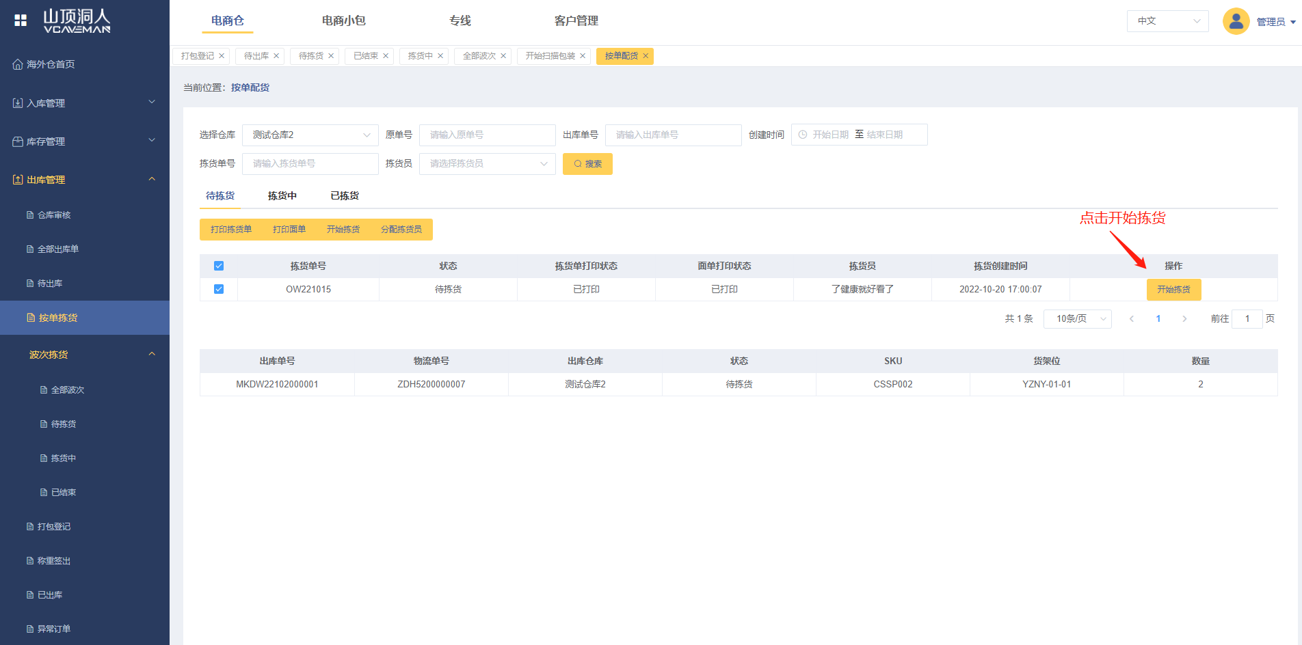Open the 拣货员 picker dropdown
Screen dimensions: 1302x645
(487, 164)
